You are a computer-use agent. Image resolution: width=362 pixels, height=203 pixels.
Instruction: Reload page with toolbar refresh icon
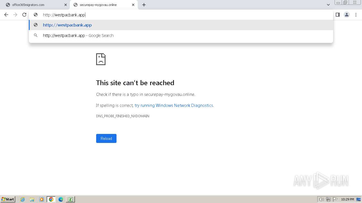(x=24, y=15)
